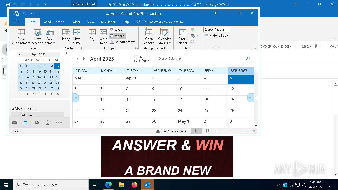
Task: Select the Month view
Action: tap(117, 36)
